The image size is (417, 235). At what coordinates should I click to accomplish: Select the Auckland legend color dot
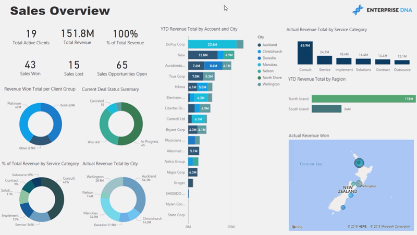coord(259,45)
